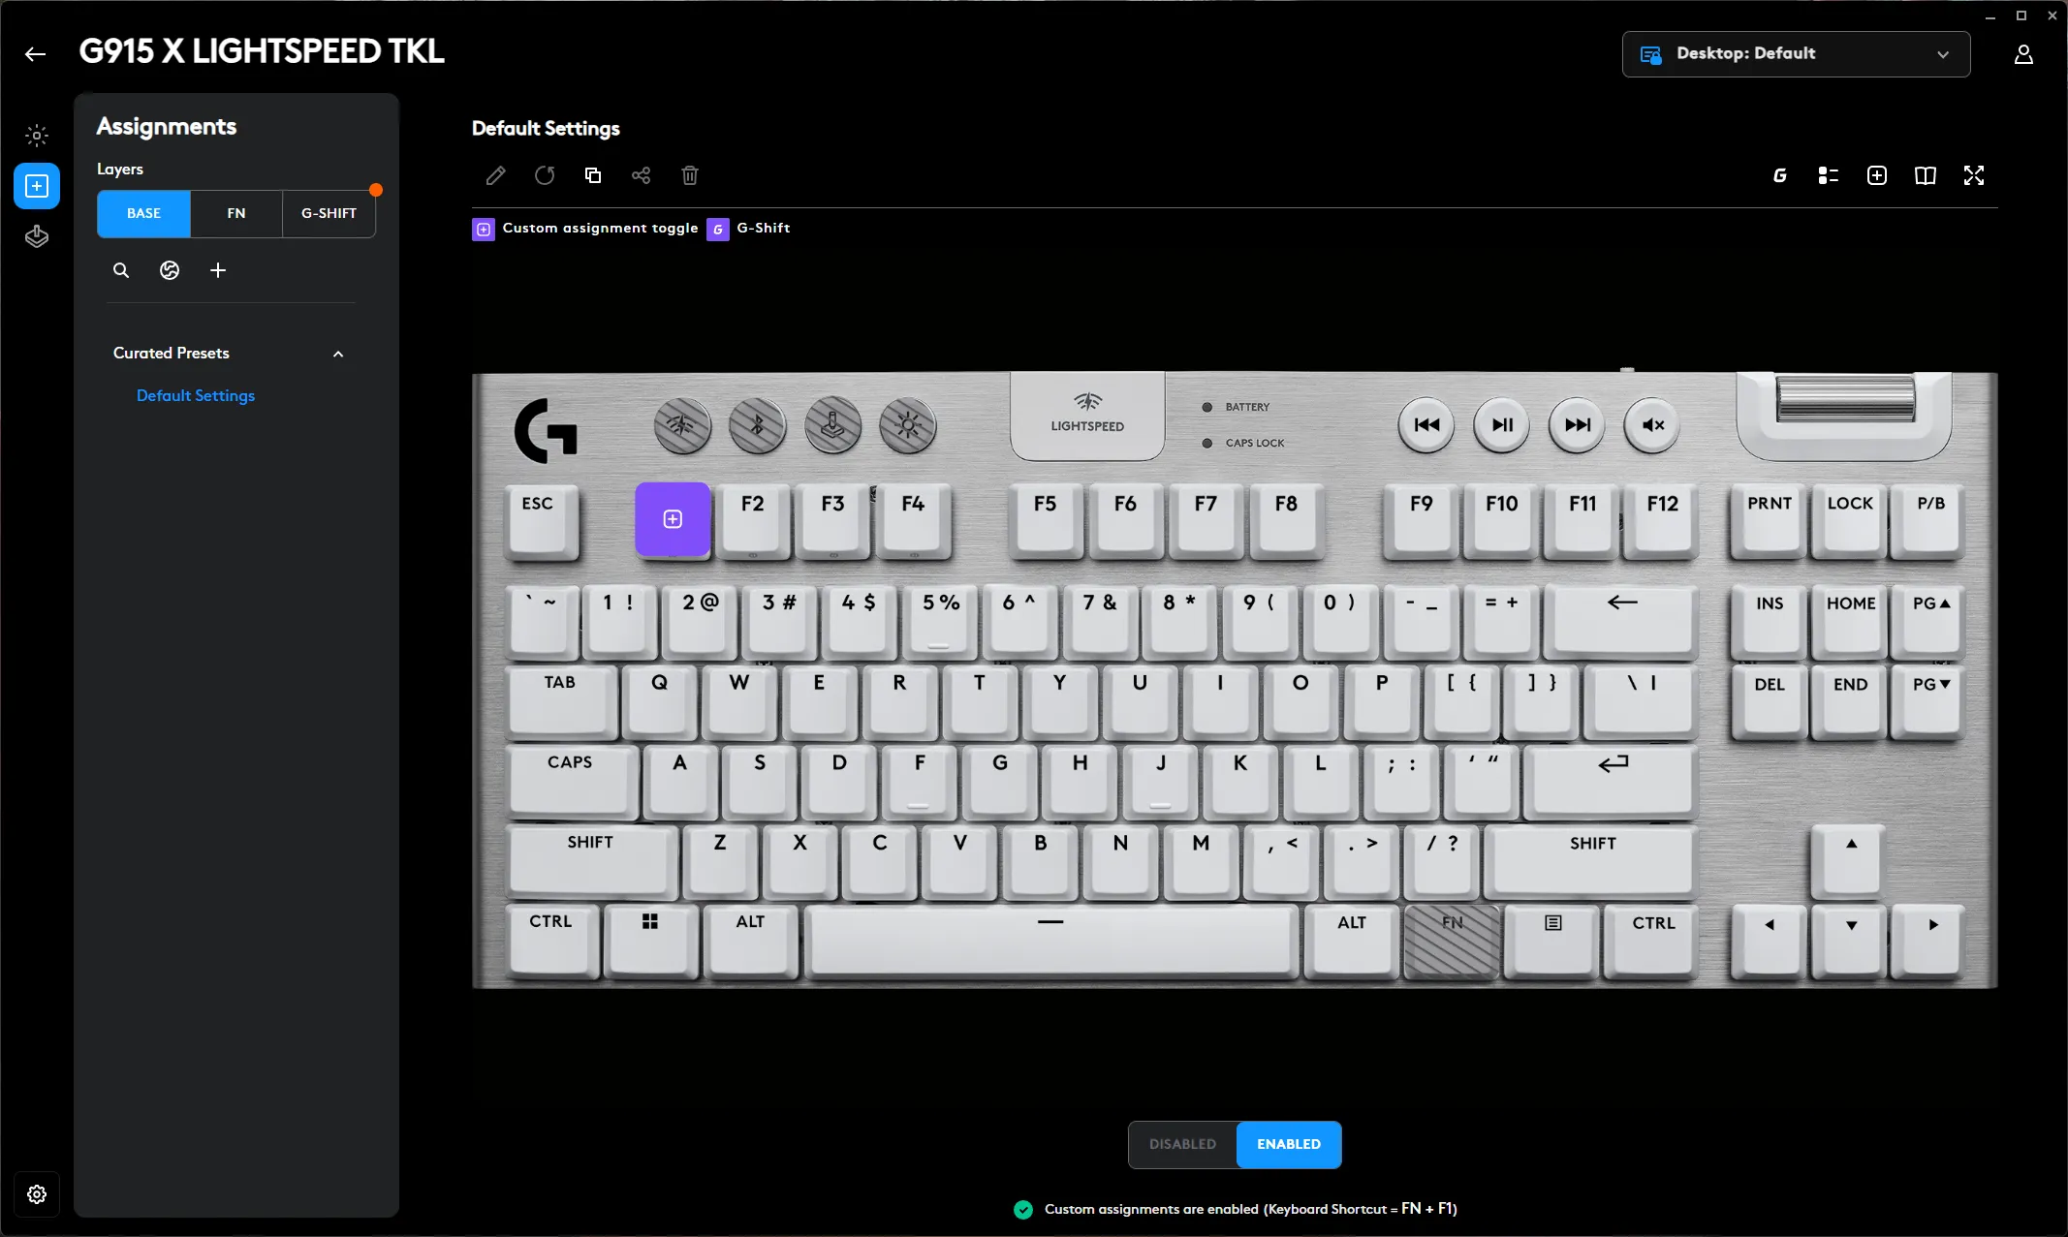
Task: Open the user account icon
Action: click(2023, 54)
